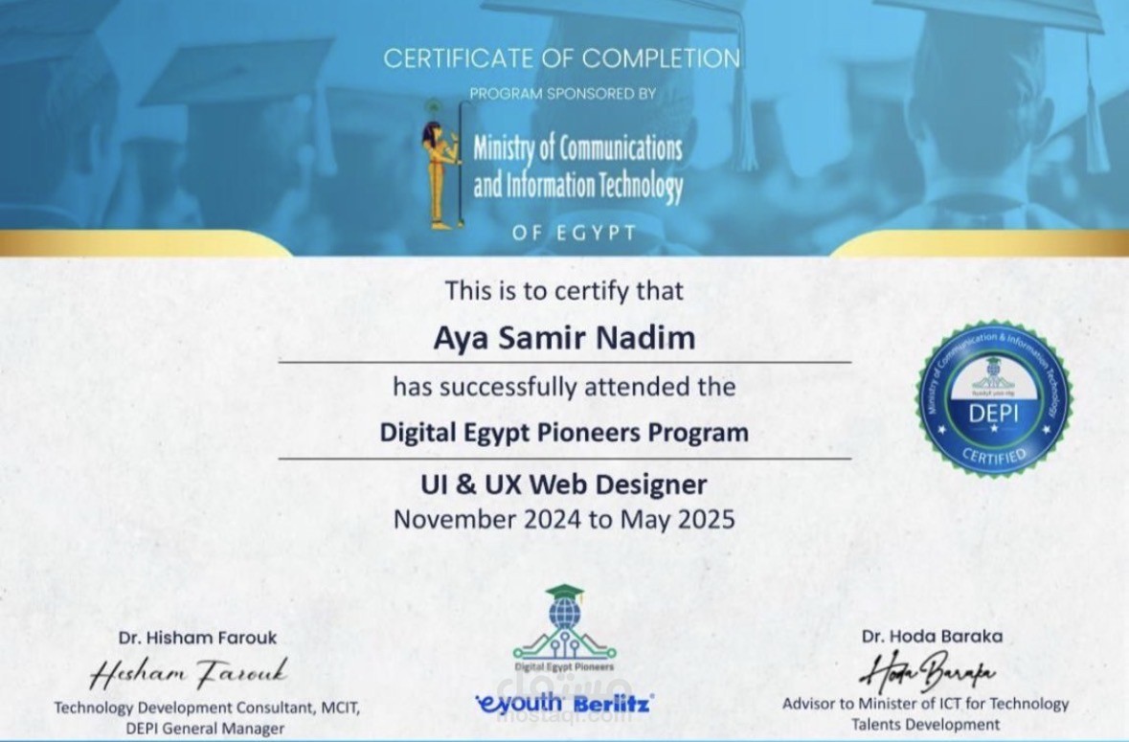
Task: Select the 'CERTIFICATE OF COMPLETION' heading
Action: (561, 58)
